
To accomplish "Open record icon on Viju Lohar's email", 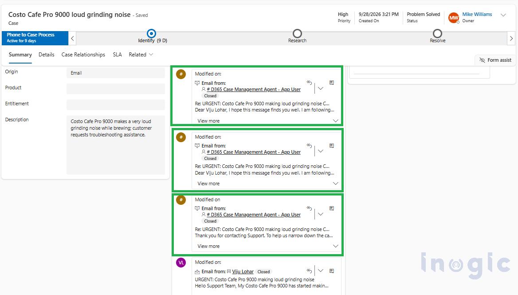I will 332,271.
